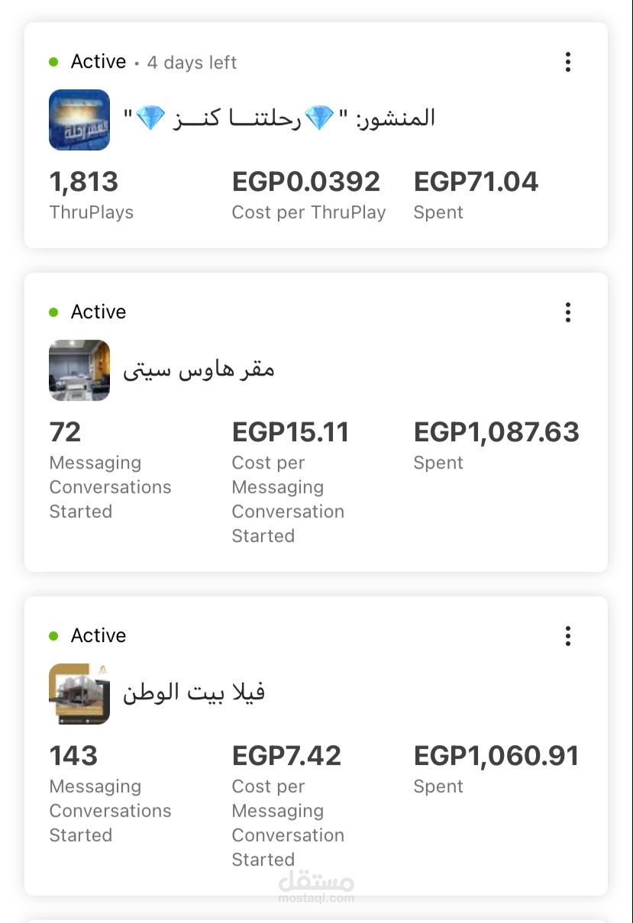Image resolution: width=633 pixels, height=923 pixels.
Task: Click the '4 days left' status text
Action: coord(192,63)
